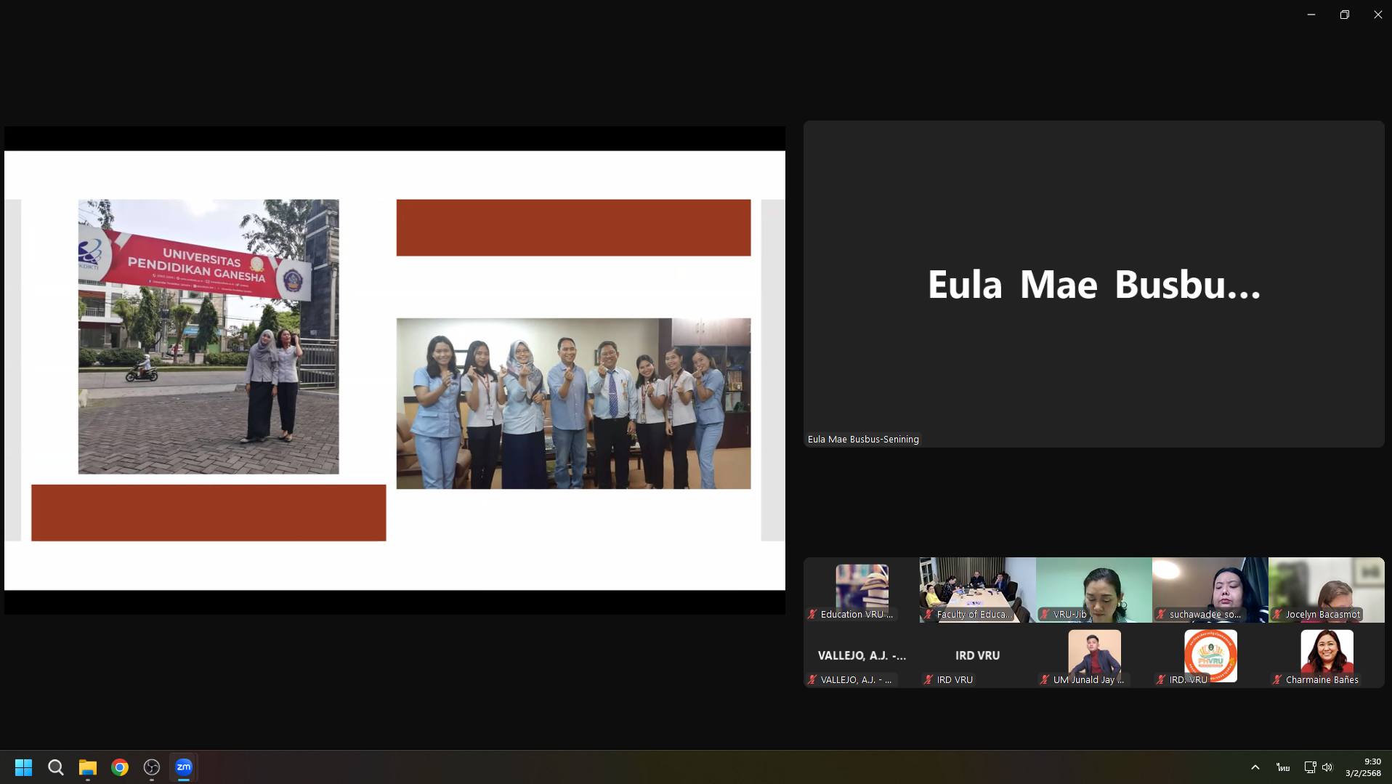Open OBS Studio from the taskbar
This screenshot has height=784, width=1392.
152,767
